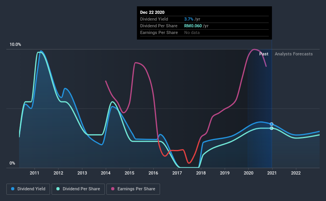326x201 pixels.
Task: Click the 2012 x-axis label
Action: pyautogui.click(x=58, y=173)
